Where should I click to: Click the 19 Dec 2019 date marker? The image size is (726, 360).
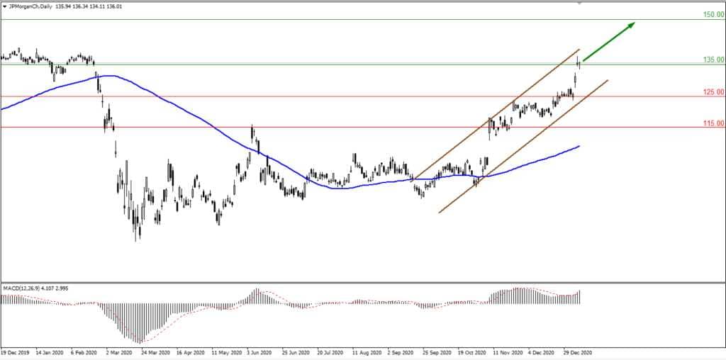(16, 351)
